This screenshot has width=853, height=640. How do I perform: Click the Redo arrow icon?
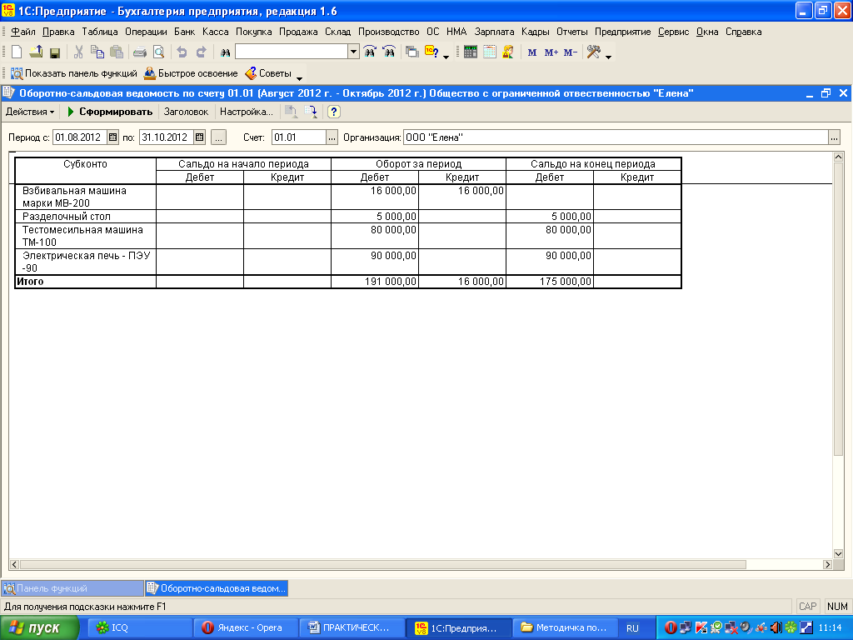click(x=202, y=52)
